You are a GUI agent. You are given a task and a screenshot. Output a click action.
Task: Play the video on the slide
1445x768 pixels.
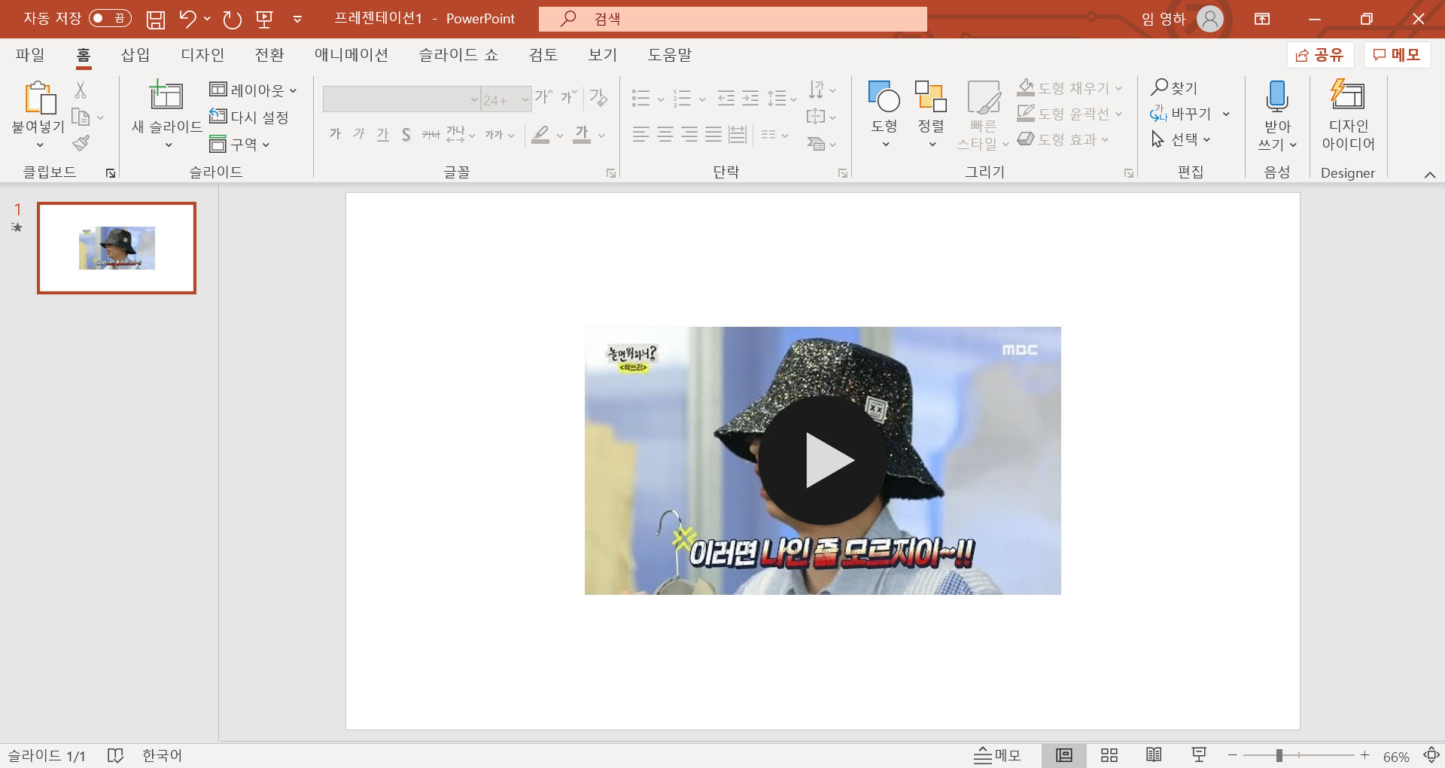(x=823, y=461)
